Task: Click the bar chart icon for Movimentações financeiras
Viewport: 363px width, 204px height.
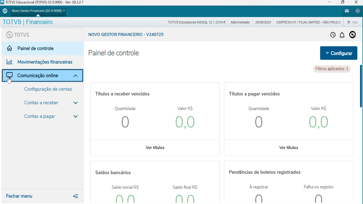Action: pyautogui.click(x=9, y=62)
